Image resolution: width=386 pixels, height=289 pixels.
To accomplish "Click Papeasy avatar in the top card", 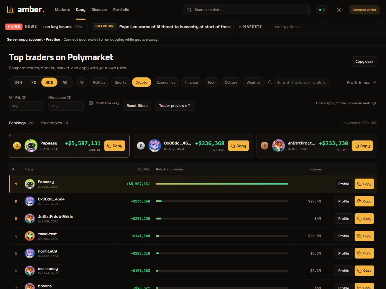I will tap(31, 146).
